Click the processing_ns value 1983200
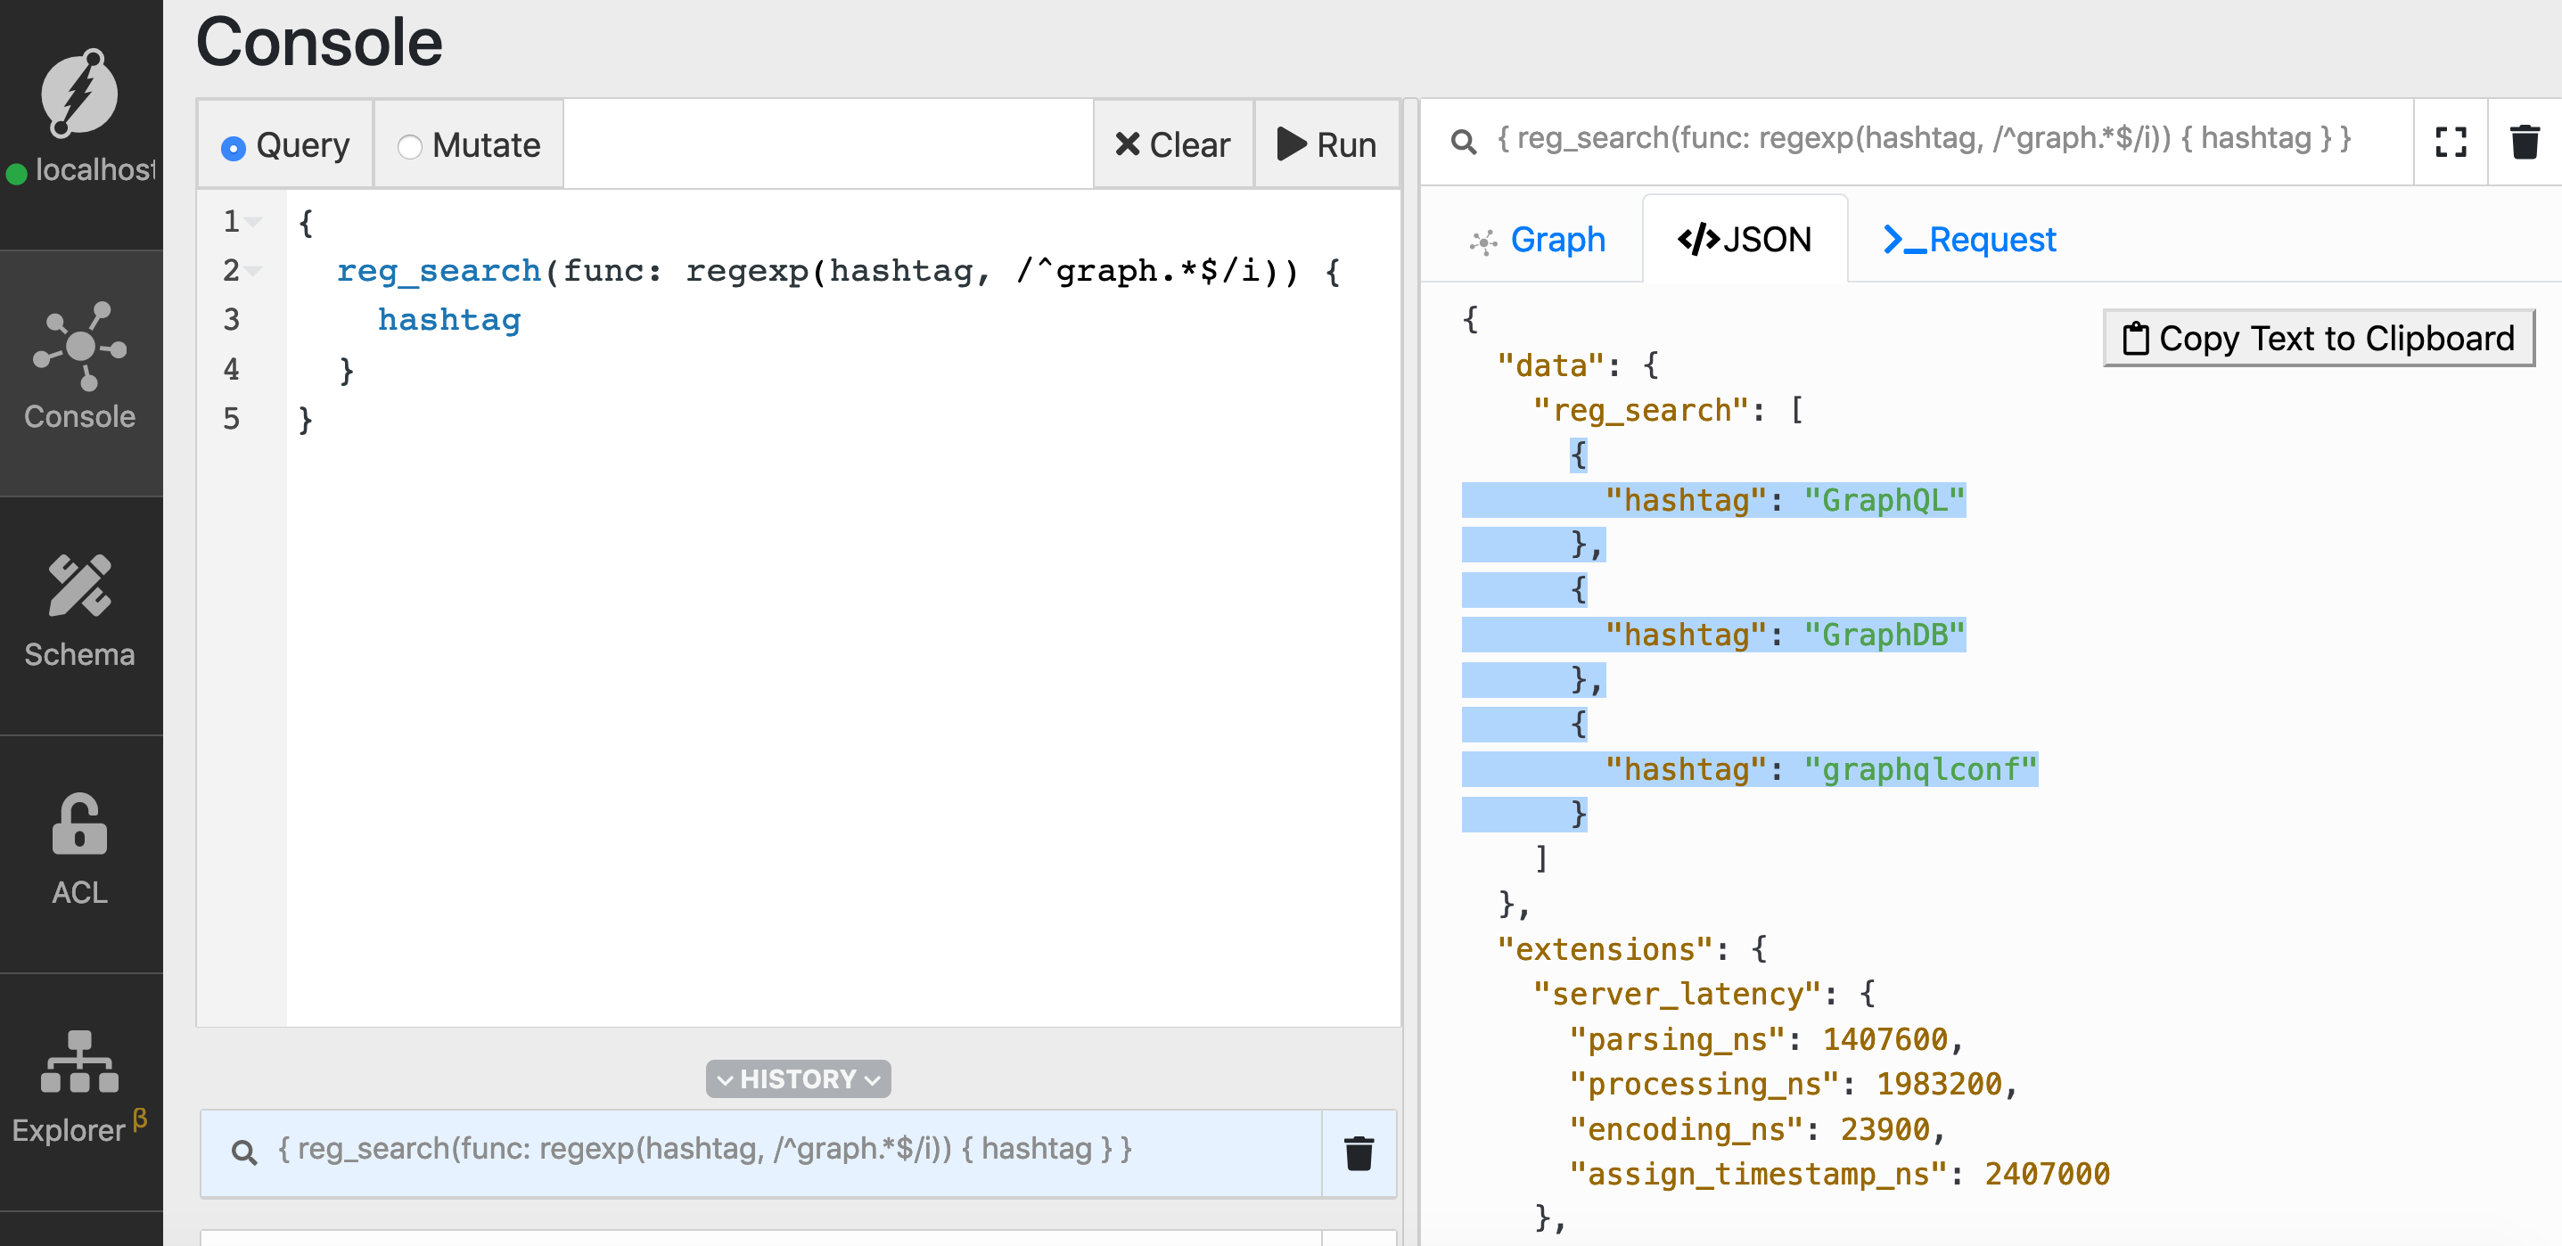 pyautogui.click(x=1938, y=1084)
